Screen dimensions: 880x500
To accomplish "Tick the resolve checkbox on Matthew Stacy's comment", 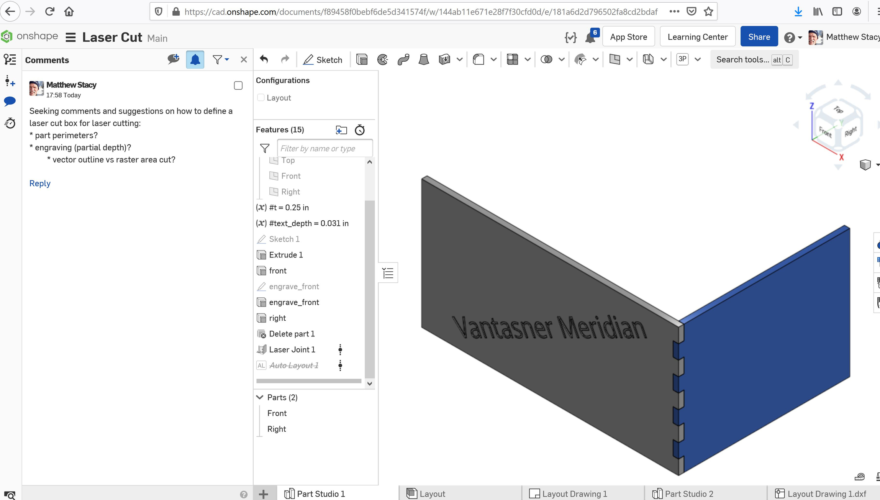I will (238, 85).
